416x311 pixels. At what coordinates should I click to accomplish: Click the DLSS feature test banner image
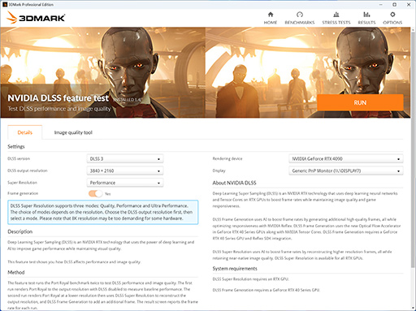click(x=206, y=72)
